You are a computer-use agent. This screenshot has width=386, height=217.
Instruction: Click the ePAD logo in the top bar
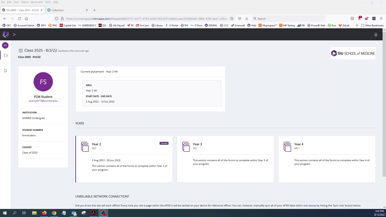tap(5, 34)
